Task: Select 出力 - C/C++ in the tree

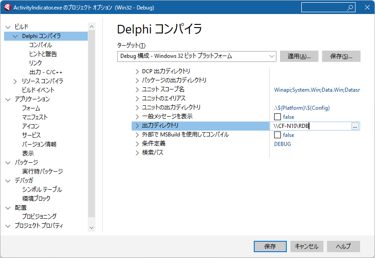Action: (x=46, y=72)
